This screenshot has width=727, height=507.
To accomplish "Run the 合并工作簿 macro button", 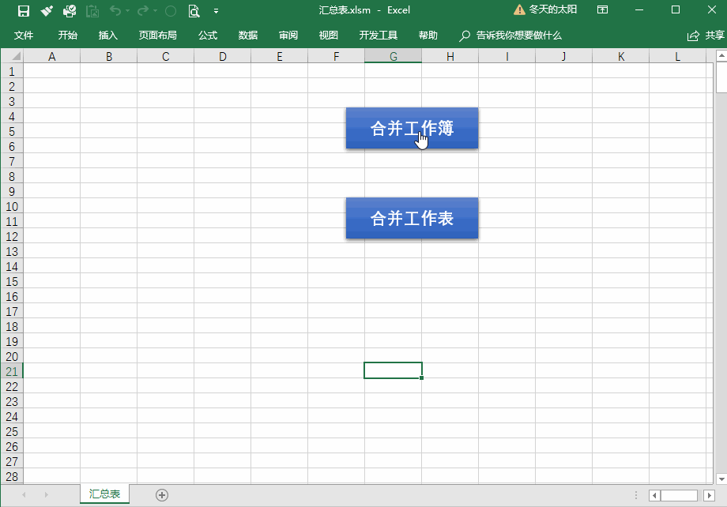I will point(412,129).
